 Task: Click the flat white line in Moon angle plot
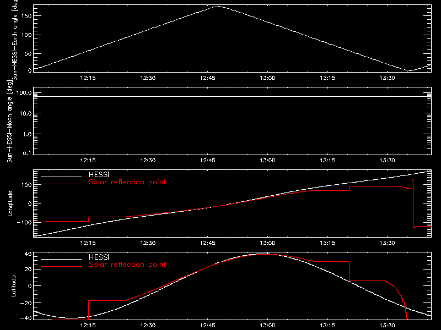[x=232, y=97]
